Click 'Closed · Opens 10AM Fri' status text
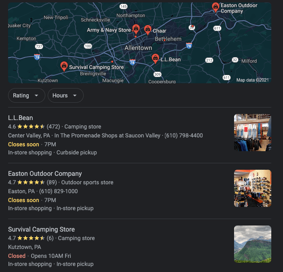The image size is (283, 272). (40, 256)
